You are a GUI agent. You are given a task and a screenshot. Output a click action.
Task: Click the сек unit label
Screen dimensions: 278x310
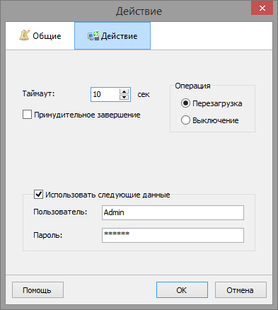click(144, 94)
